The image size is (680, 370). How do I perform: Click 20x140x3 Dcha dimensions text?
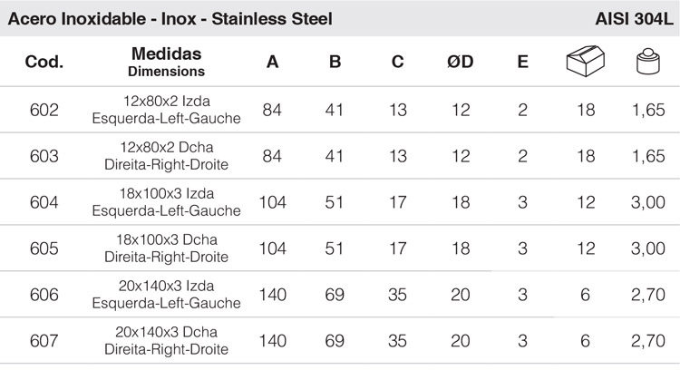tap(167, 332)
